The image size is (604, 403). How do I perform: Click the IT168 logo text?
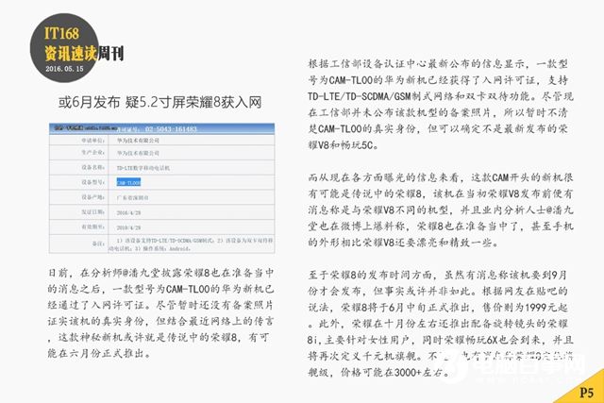61,34
